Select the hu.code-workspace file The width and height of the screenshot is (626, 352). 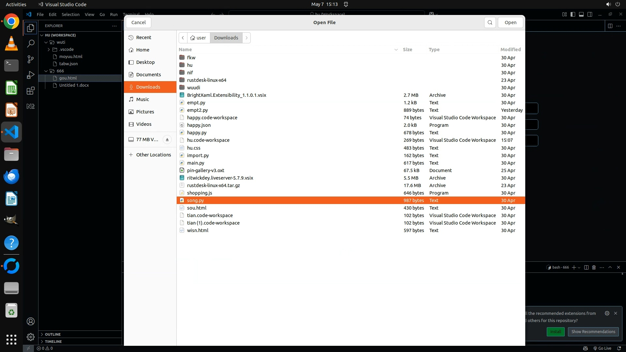tap(208, 140)
